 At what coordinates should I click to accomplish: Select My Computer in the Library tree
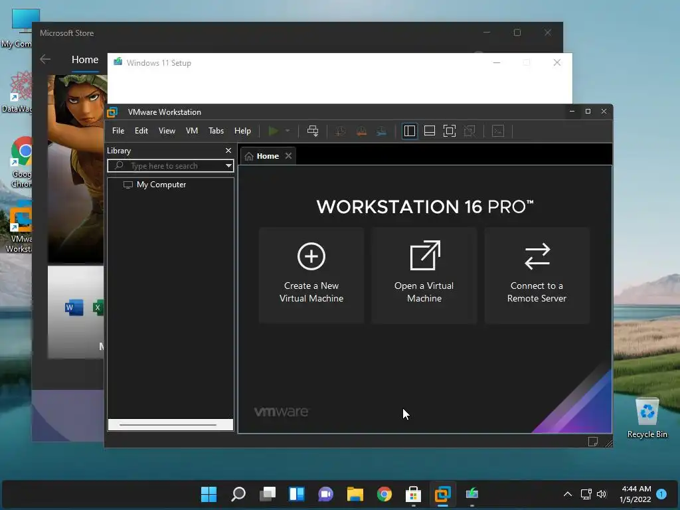[161, 185]
